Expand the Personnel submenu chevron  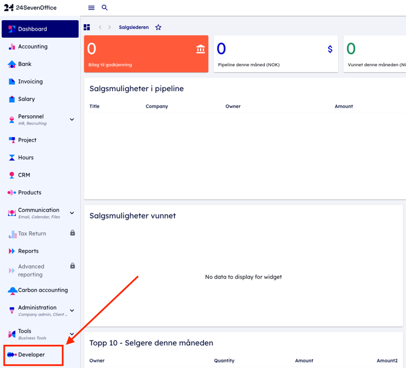[x=72, y=119]
